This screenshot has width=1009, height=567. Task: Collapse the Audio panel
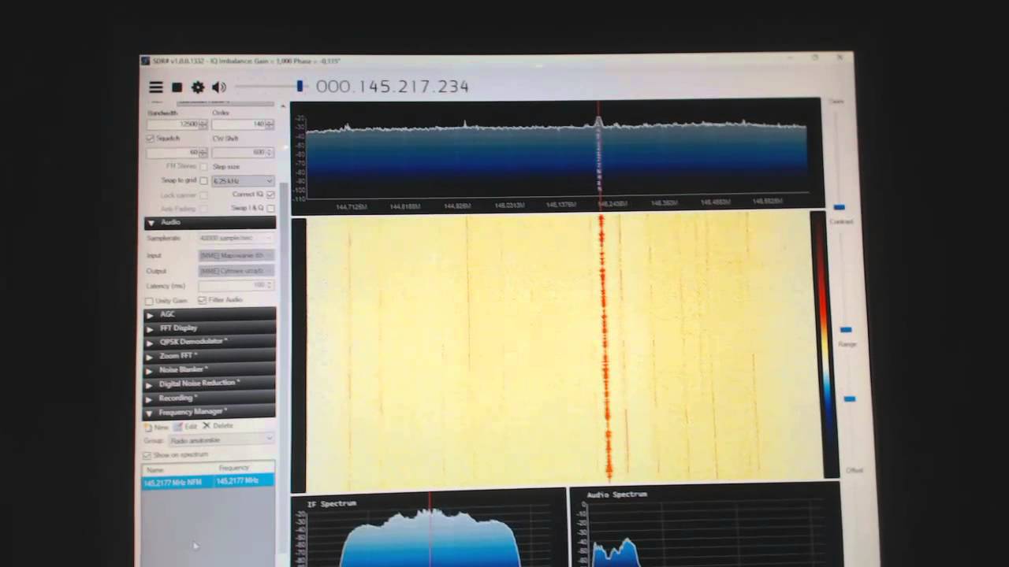point(210,223)
